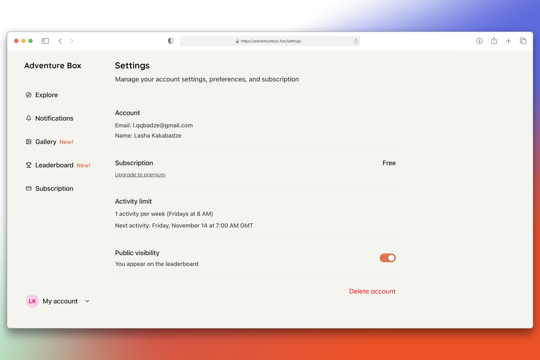Click the Subscription credit-card icon
Screen dimensions: 540x360
coord(29,188)
